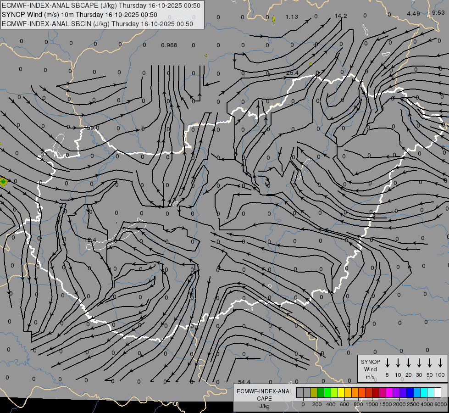Click the 800 tick label in CAPE legend
This screenshot has width=449, height=413.
358,404
